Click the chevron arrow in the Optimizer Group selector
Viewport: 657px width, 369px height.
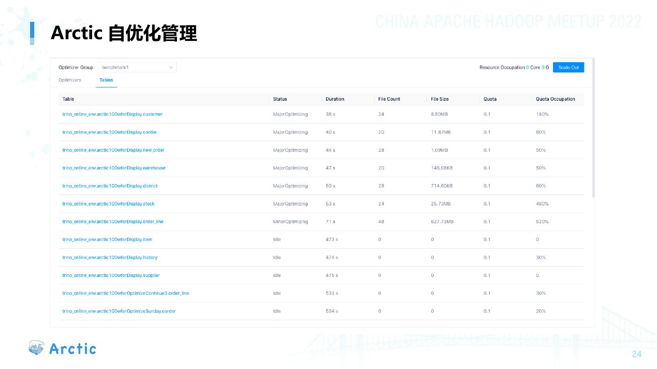(171, 67)
